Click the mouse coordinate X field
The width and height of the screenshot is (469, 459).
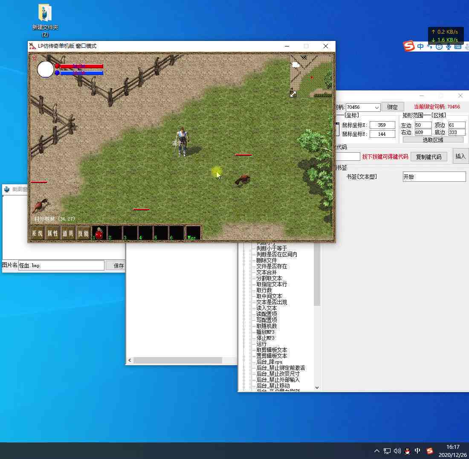[x=382, y=125]
